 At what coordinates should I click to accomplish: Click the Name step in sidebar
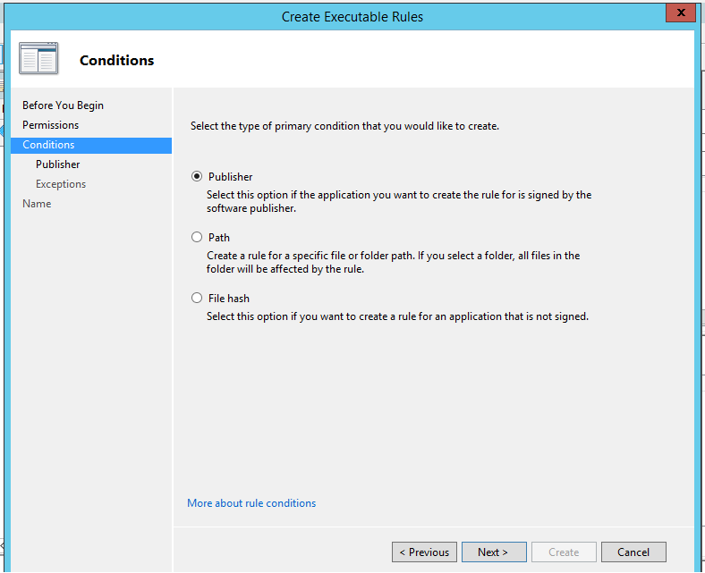pos(37,204)
